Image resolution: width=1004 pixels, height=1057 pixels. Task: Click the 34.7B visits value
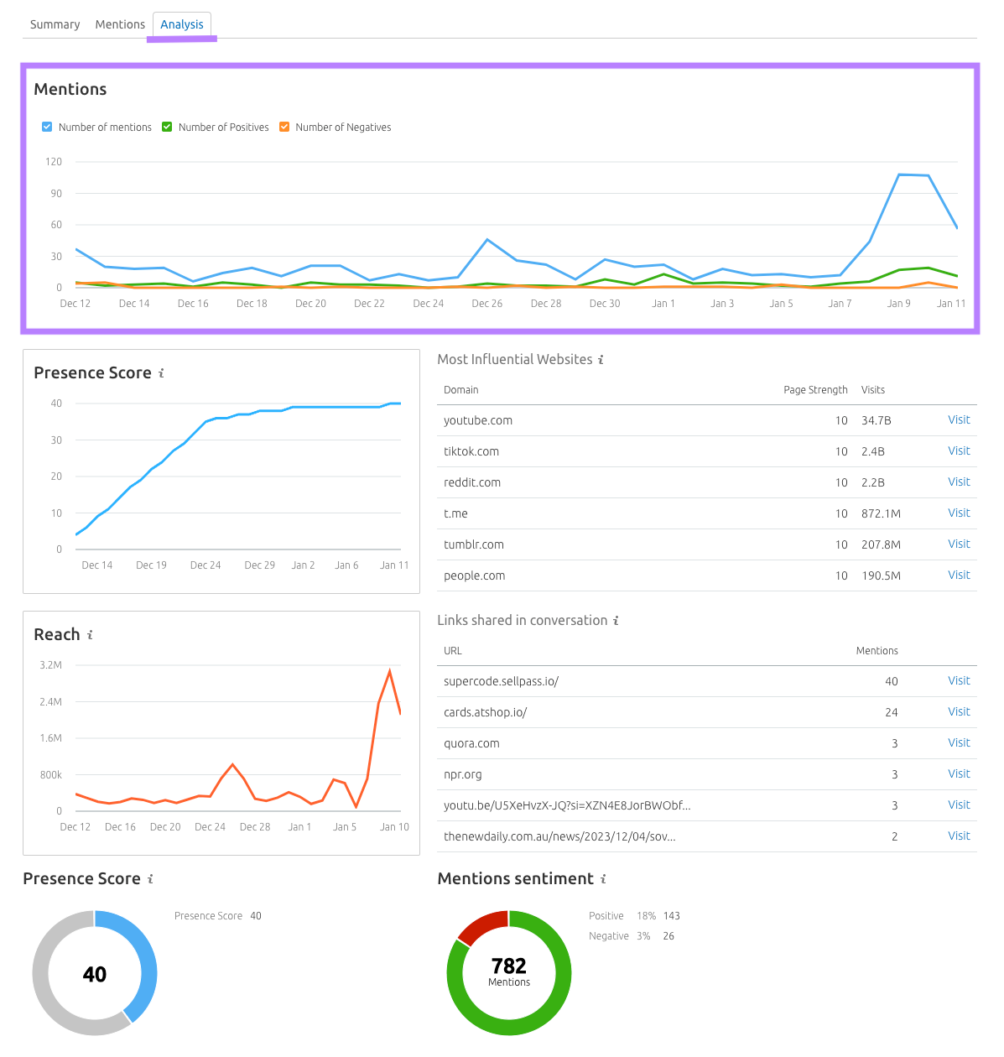pyautogui.click(x=877, y=421)
